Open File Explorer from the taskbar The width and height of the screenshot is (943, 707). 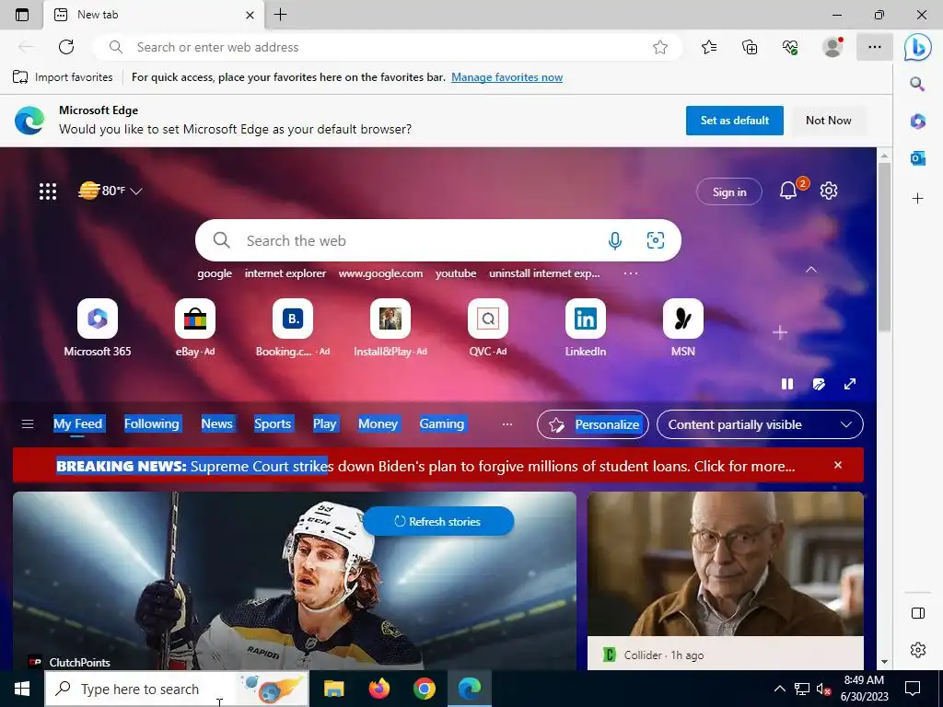coord(333,689)
